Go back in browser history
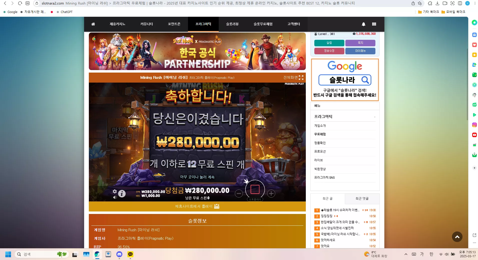478x260 pixels. click(5, 3)
